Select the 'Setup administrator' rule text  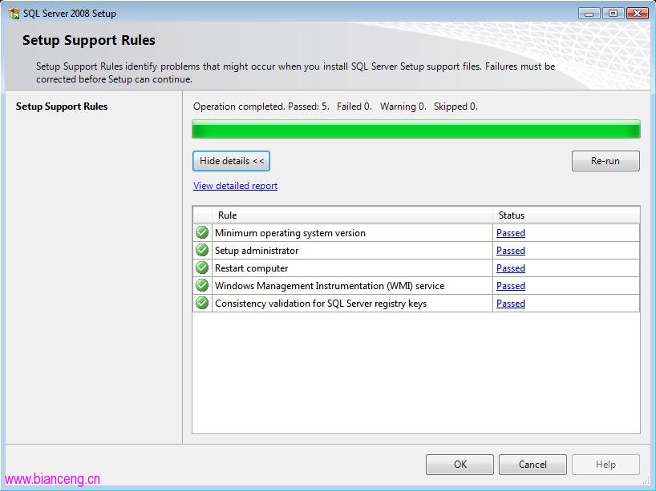(x=257, y=250)
